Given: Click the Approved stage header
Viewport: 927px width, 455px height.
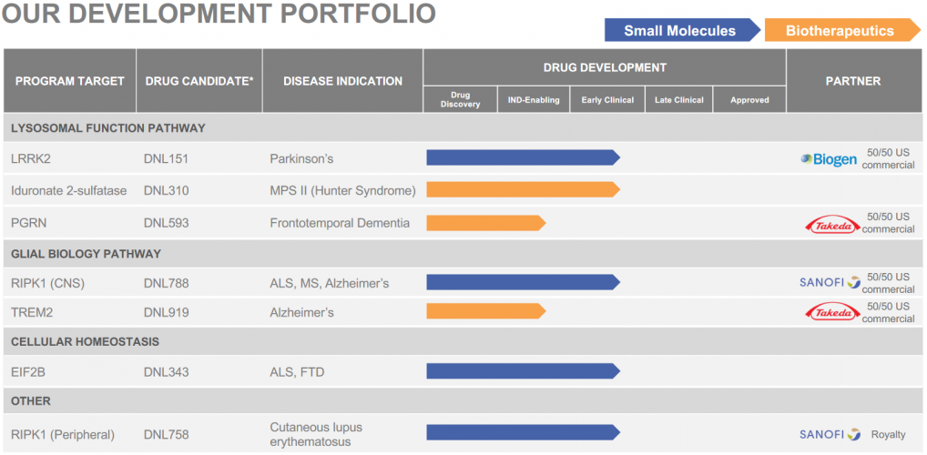Looking at the screenshot, I should pyautogui.click(x=749, y=100).
